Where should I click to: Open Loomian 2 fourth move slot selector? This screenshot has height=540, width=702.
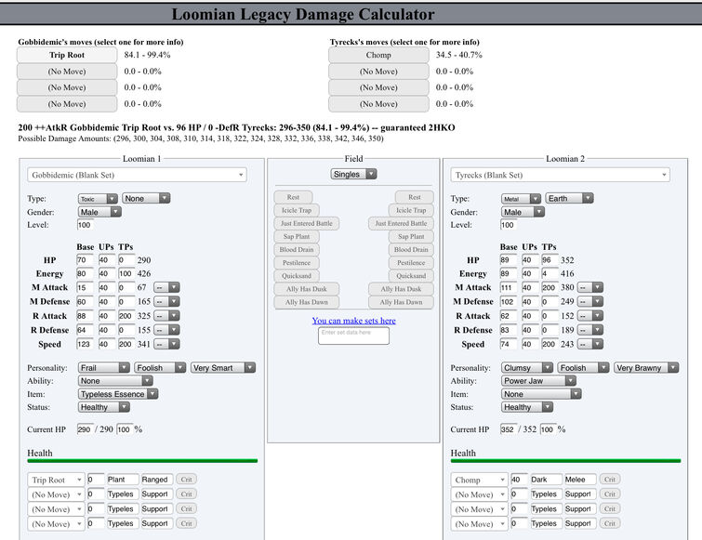pyautogui.click(x=479, y=523)
